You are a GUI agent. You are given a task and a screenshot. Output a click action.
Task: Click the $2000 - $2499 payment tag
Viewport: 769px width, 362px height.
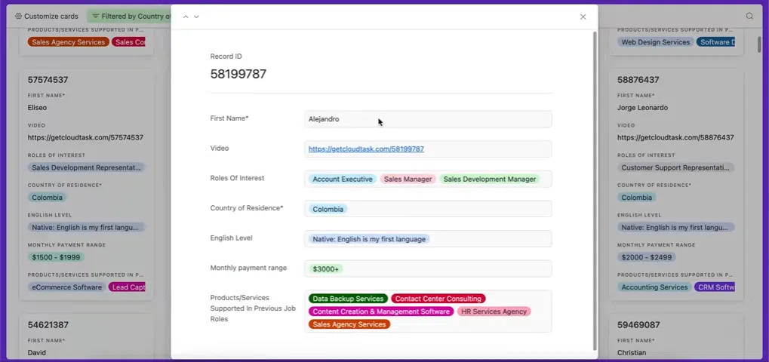(647, 257)
